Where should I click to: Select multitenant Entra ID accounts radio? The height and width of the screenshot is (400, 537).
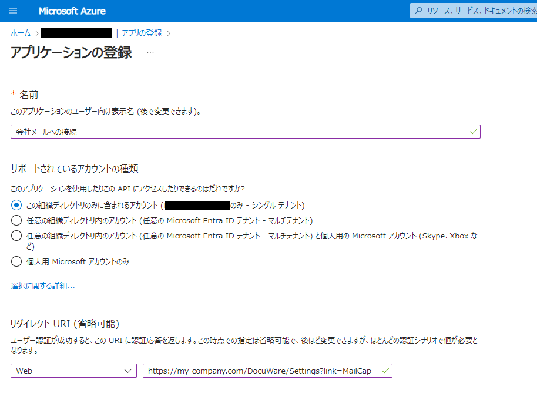click(x=16, y=220)
